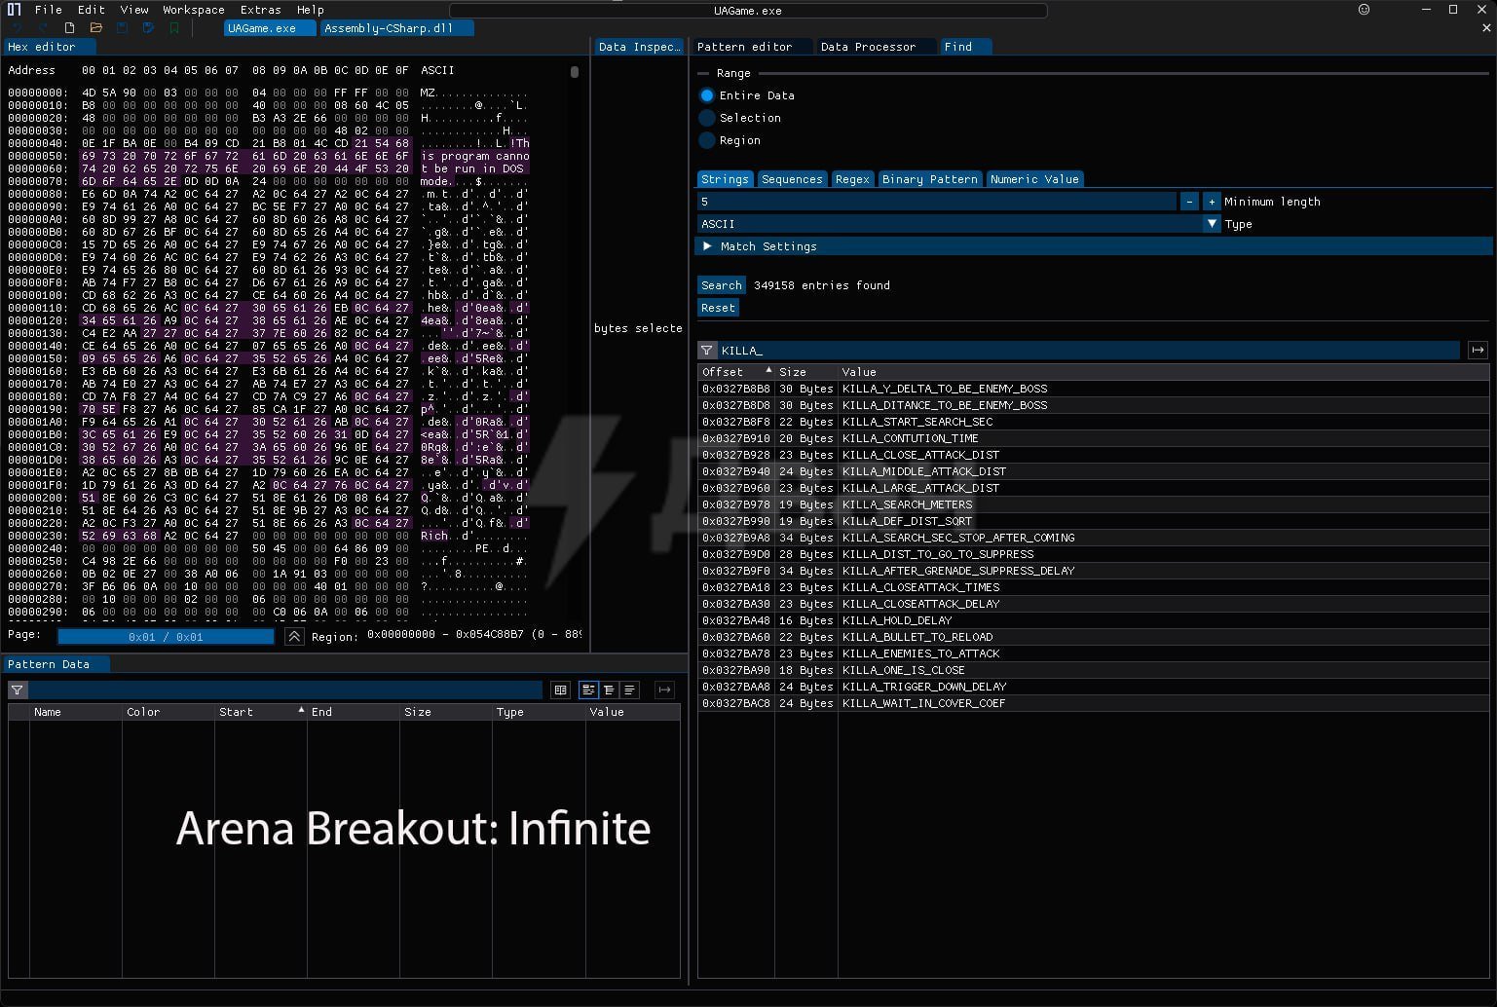This screenshot has width=1497, height=1007.
Task: Select the KILLA_ONE_IS_CLOSE result row
Action: [1094, 670]
